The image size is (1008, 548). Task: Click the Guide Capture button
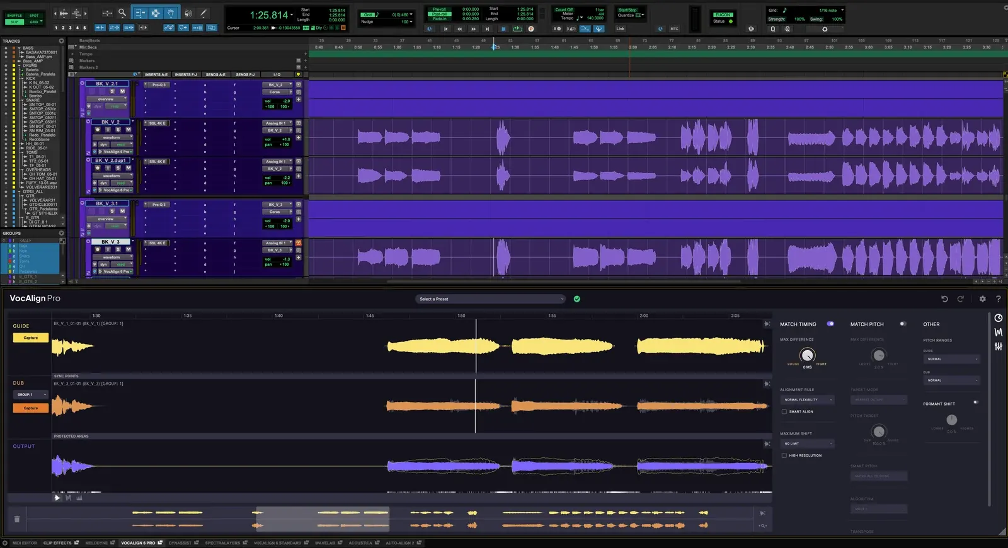(30, 338)
